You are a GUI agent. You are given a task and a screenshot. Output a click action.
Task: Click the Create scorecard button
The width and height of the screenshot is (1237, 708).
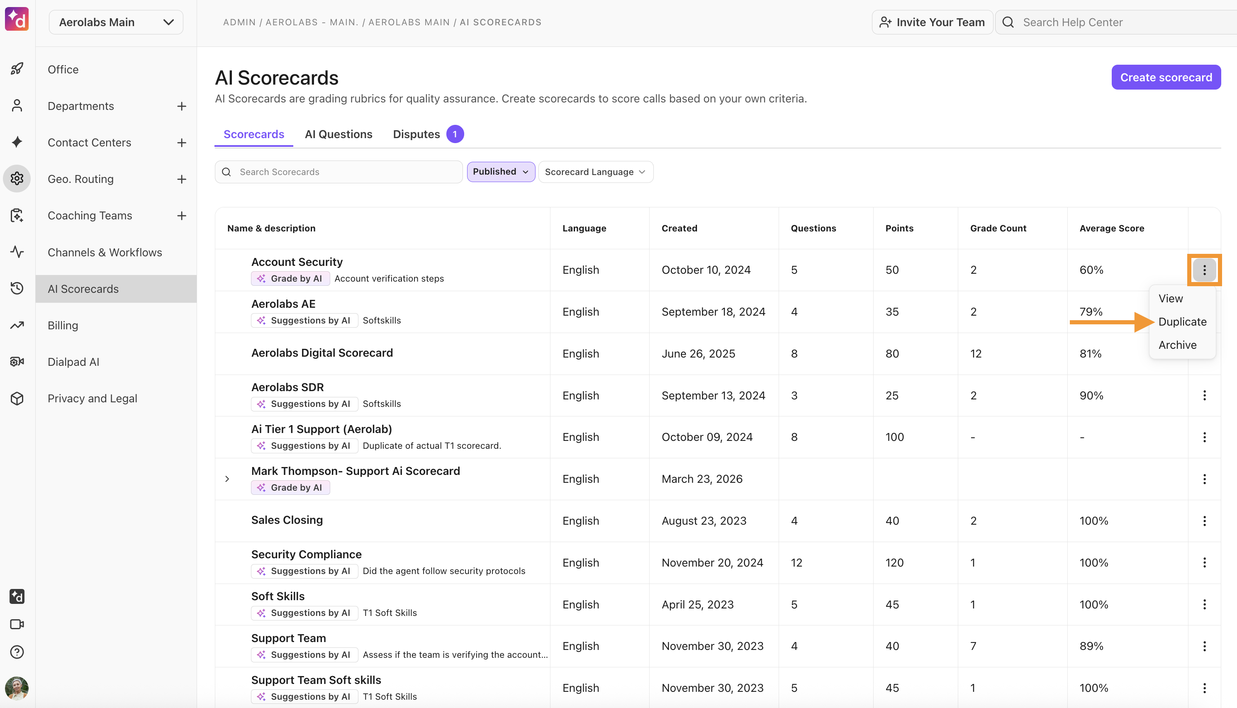tap(1166, 77)
